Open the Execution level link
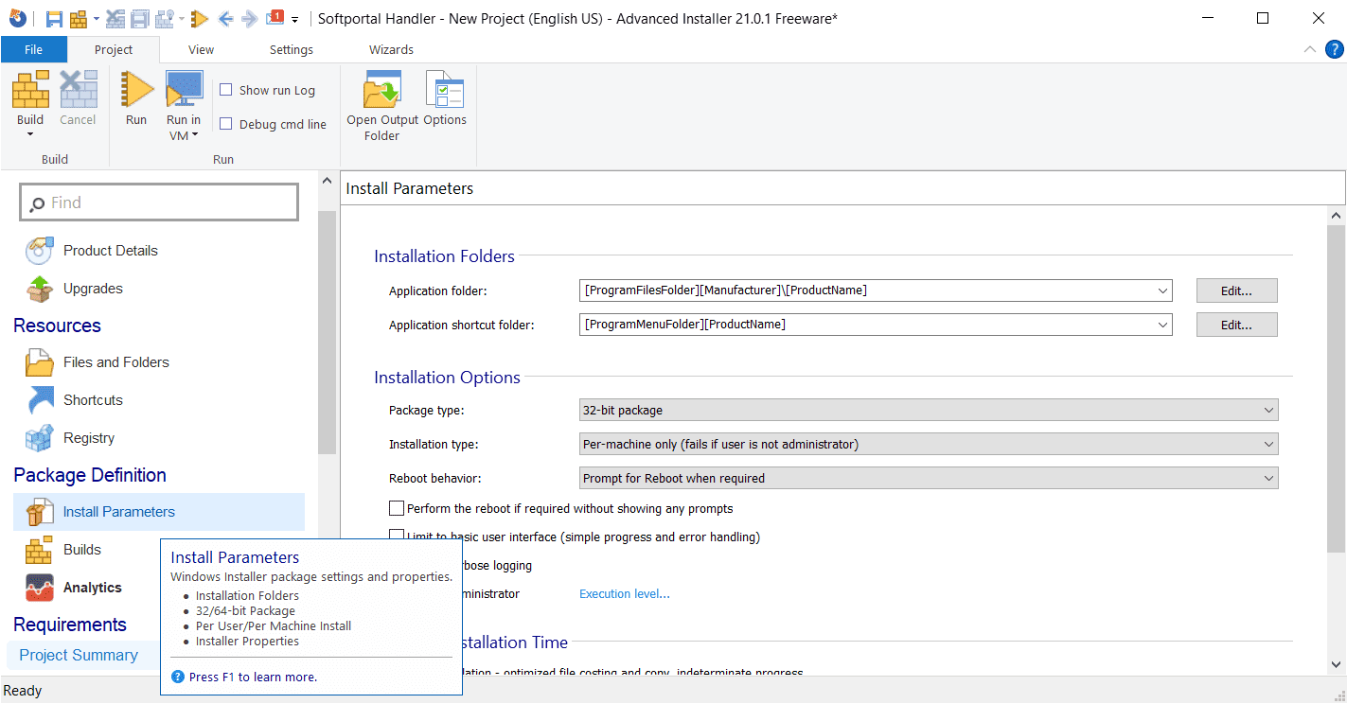 coord(625,594)
